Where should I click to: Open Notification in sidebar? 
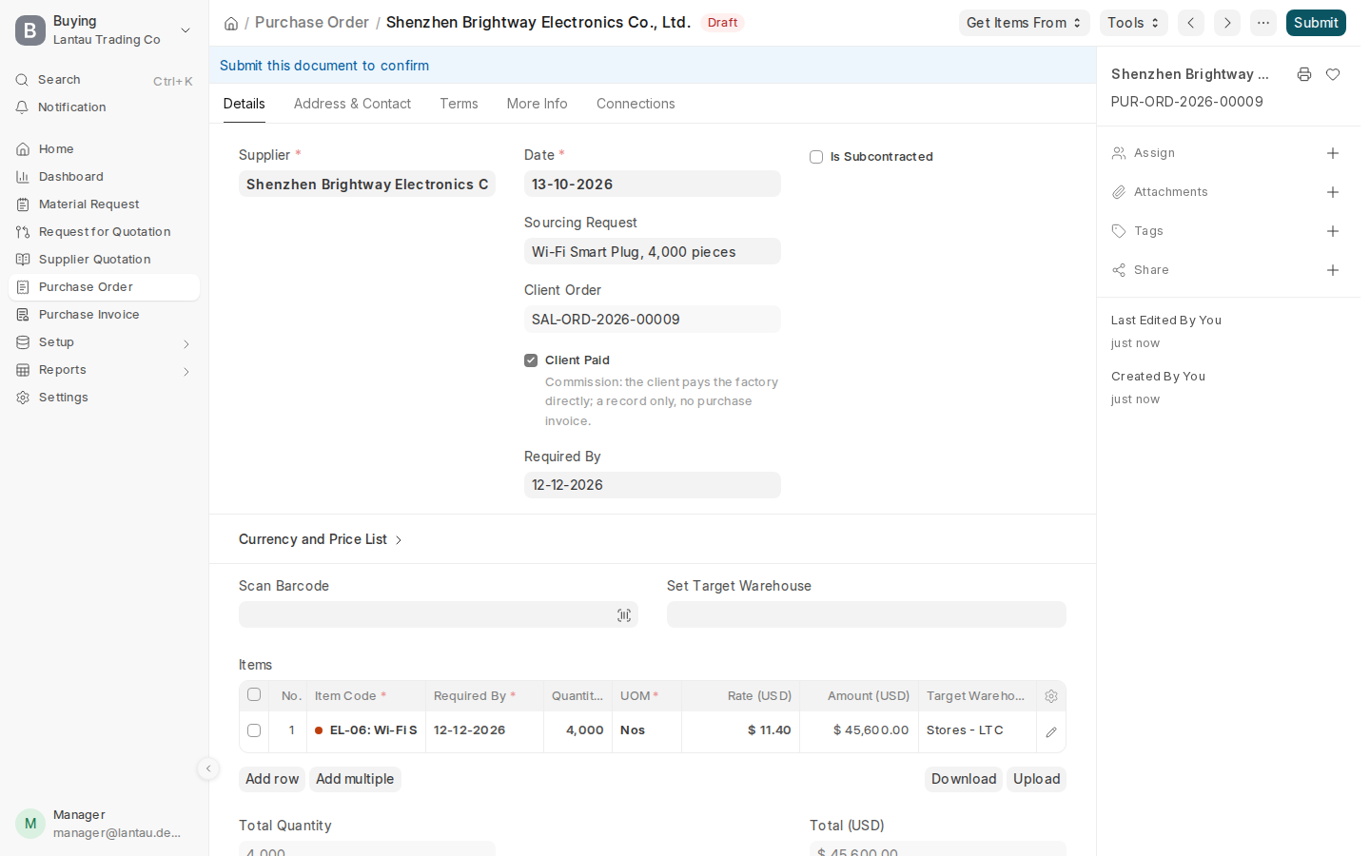coord(105,107)
